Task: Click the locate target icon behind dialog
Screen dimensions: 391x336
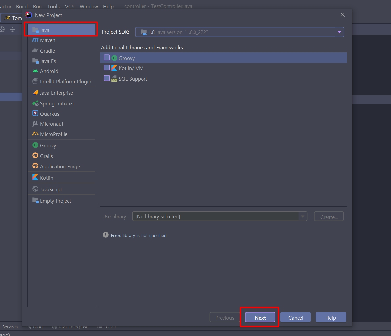Action: coord(2,29)
